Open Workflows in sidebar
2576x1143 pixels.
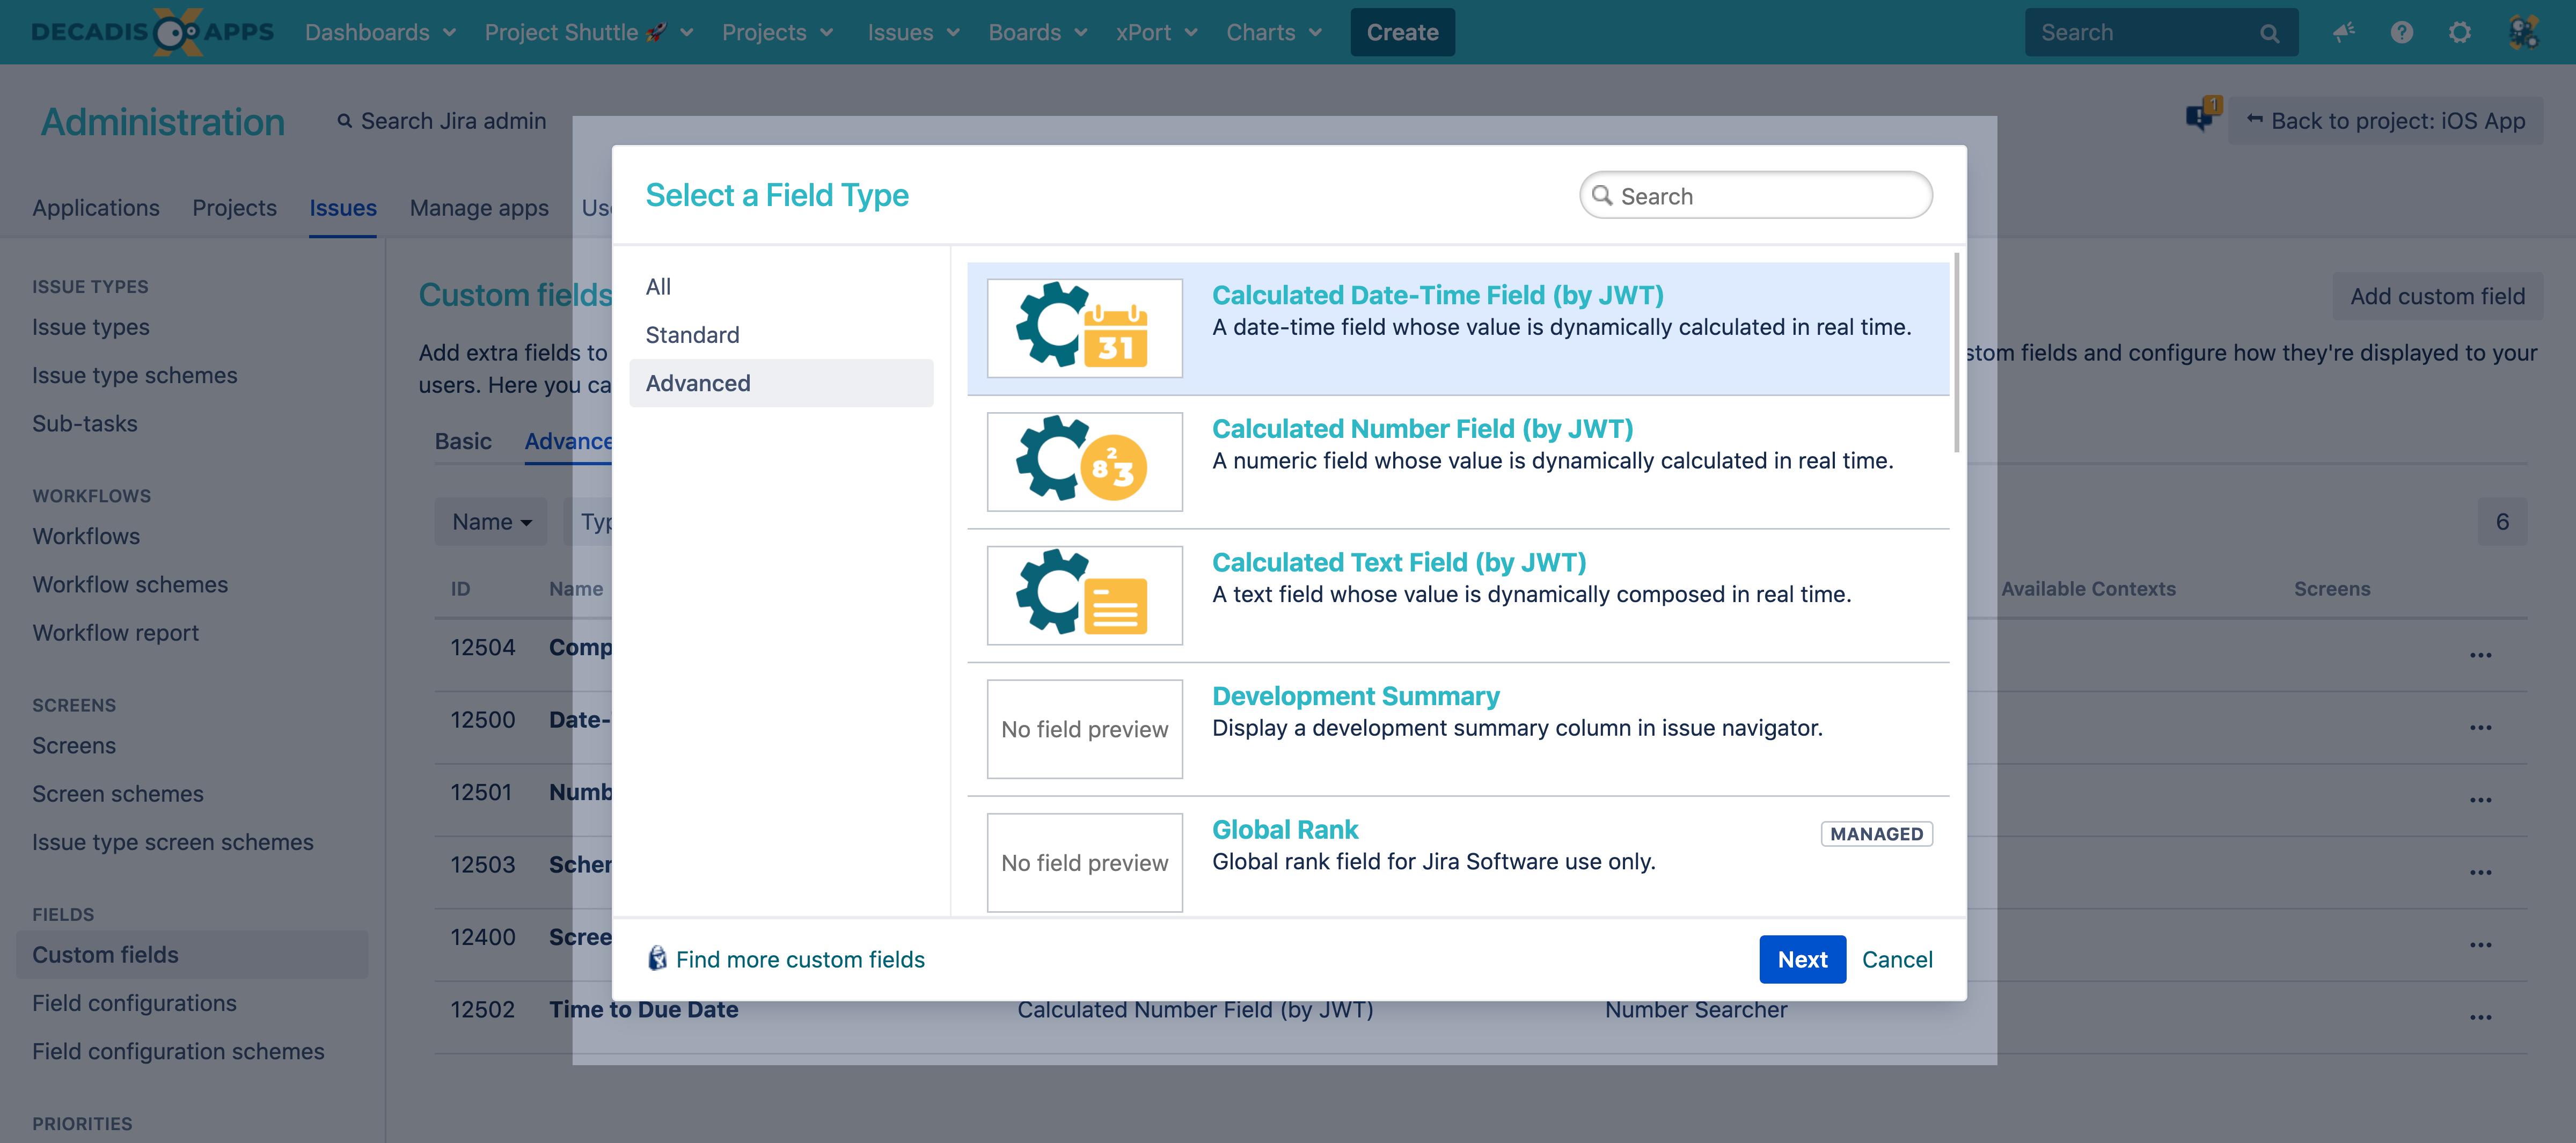pos(86,536)
